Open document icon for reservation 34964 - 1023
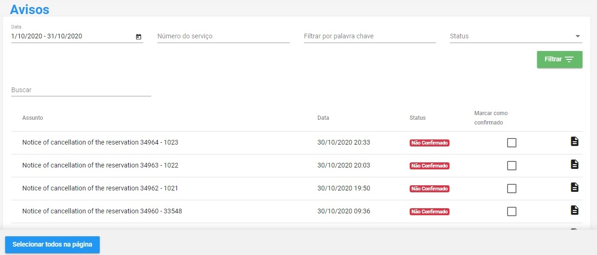 pos(575,141)
